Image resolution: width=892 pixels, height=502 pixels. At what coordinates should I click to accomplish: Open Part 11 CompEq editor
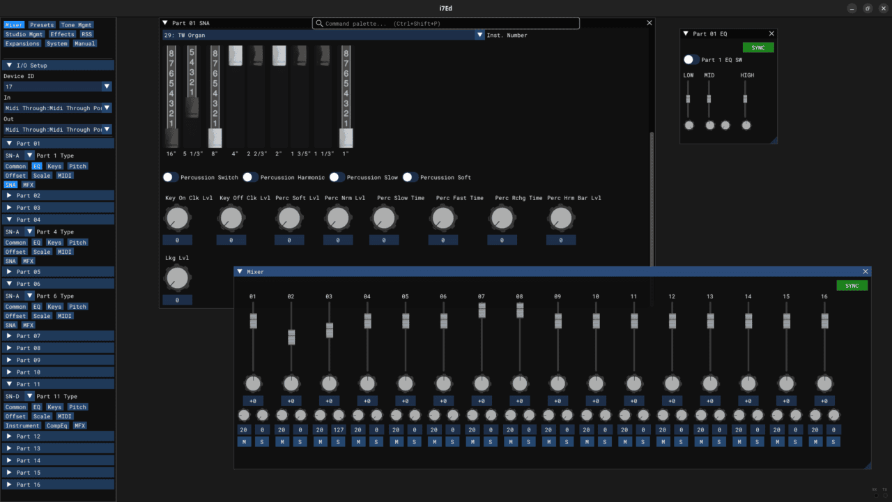(x=57, y=425)
